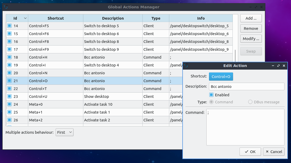Click the table's vertical scrollbar handle
The height and width of the screenshot is (163, 291).
tap(235, 56)
